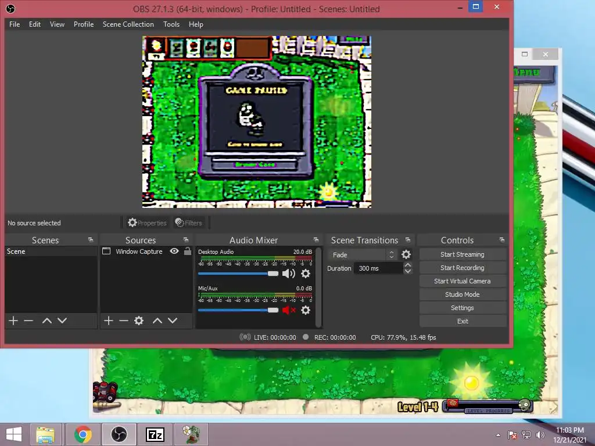Viewport: 595px width, 446px height.
Task: Select Window Capture source row
Action: pyautogui.click(x=146, y=251)
